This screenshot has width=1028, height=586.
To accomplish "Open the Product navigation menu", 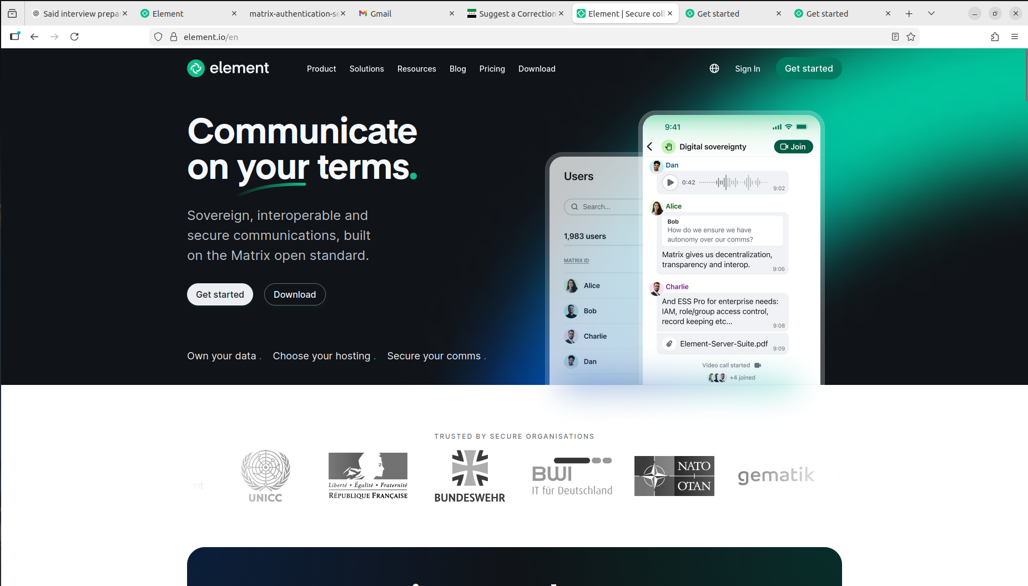I will click(x=321, y=69).
